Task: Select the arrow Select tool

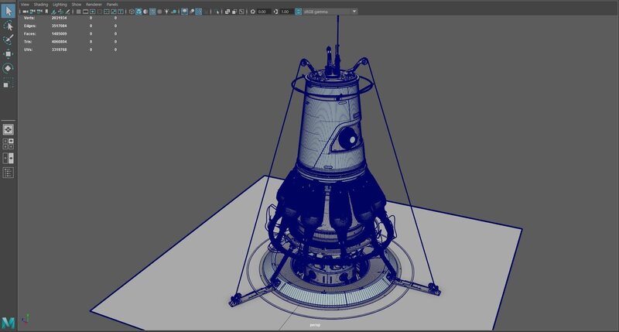Action: pyautogui.click(x=9, y=11)
